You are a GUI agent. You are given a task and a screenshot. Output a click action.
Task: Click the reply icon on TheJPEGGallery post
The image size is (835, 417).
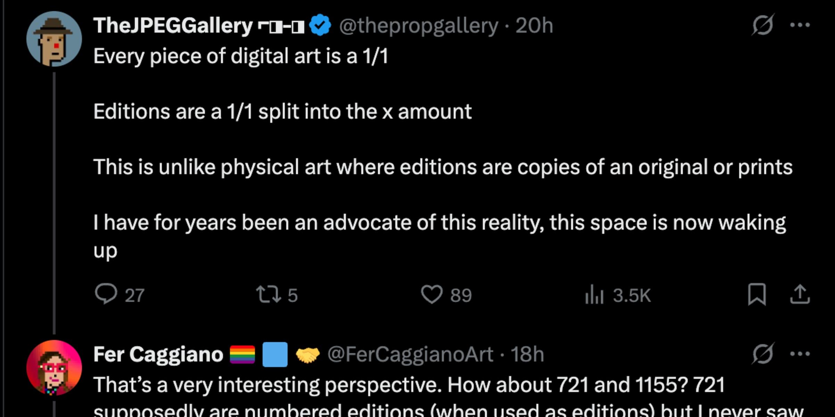tap(106, 295)
